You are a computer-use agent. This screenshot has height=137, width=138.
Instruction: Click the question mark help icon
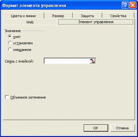click(x=125, y=5)
